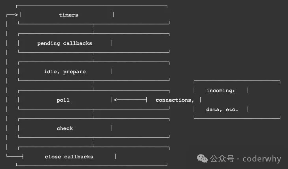Click the loop-back corner line beside close callbacks
Screen dimensions: 288x169
(15, 156)
